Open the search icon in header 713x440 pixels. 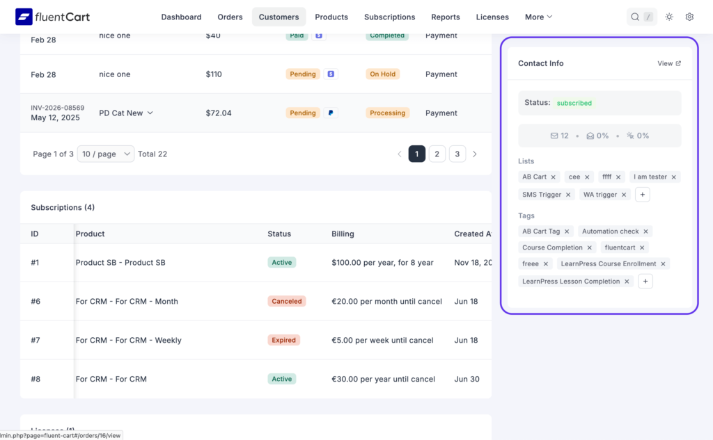point(635,17)
